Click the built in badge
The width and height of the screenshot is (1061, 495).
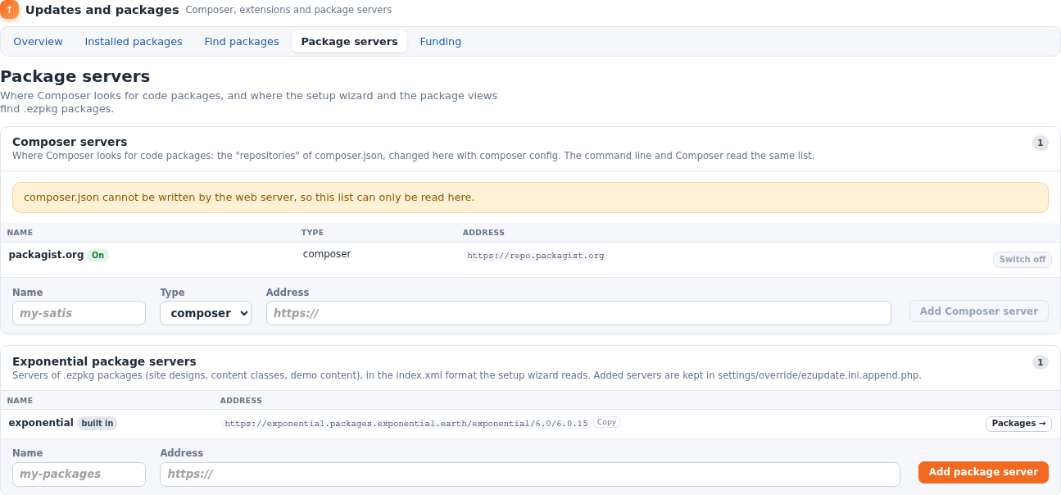(x=97, y=424)
